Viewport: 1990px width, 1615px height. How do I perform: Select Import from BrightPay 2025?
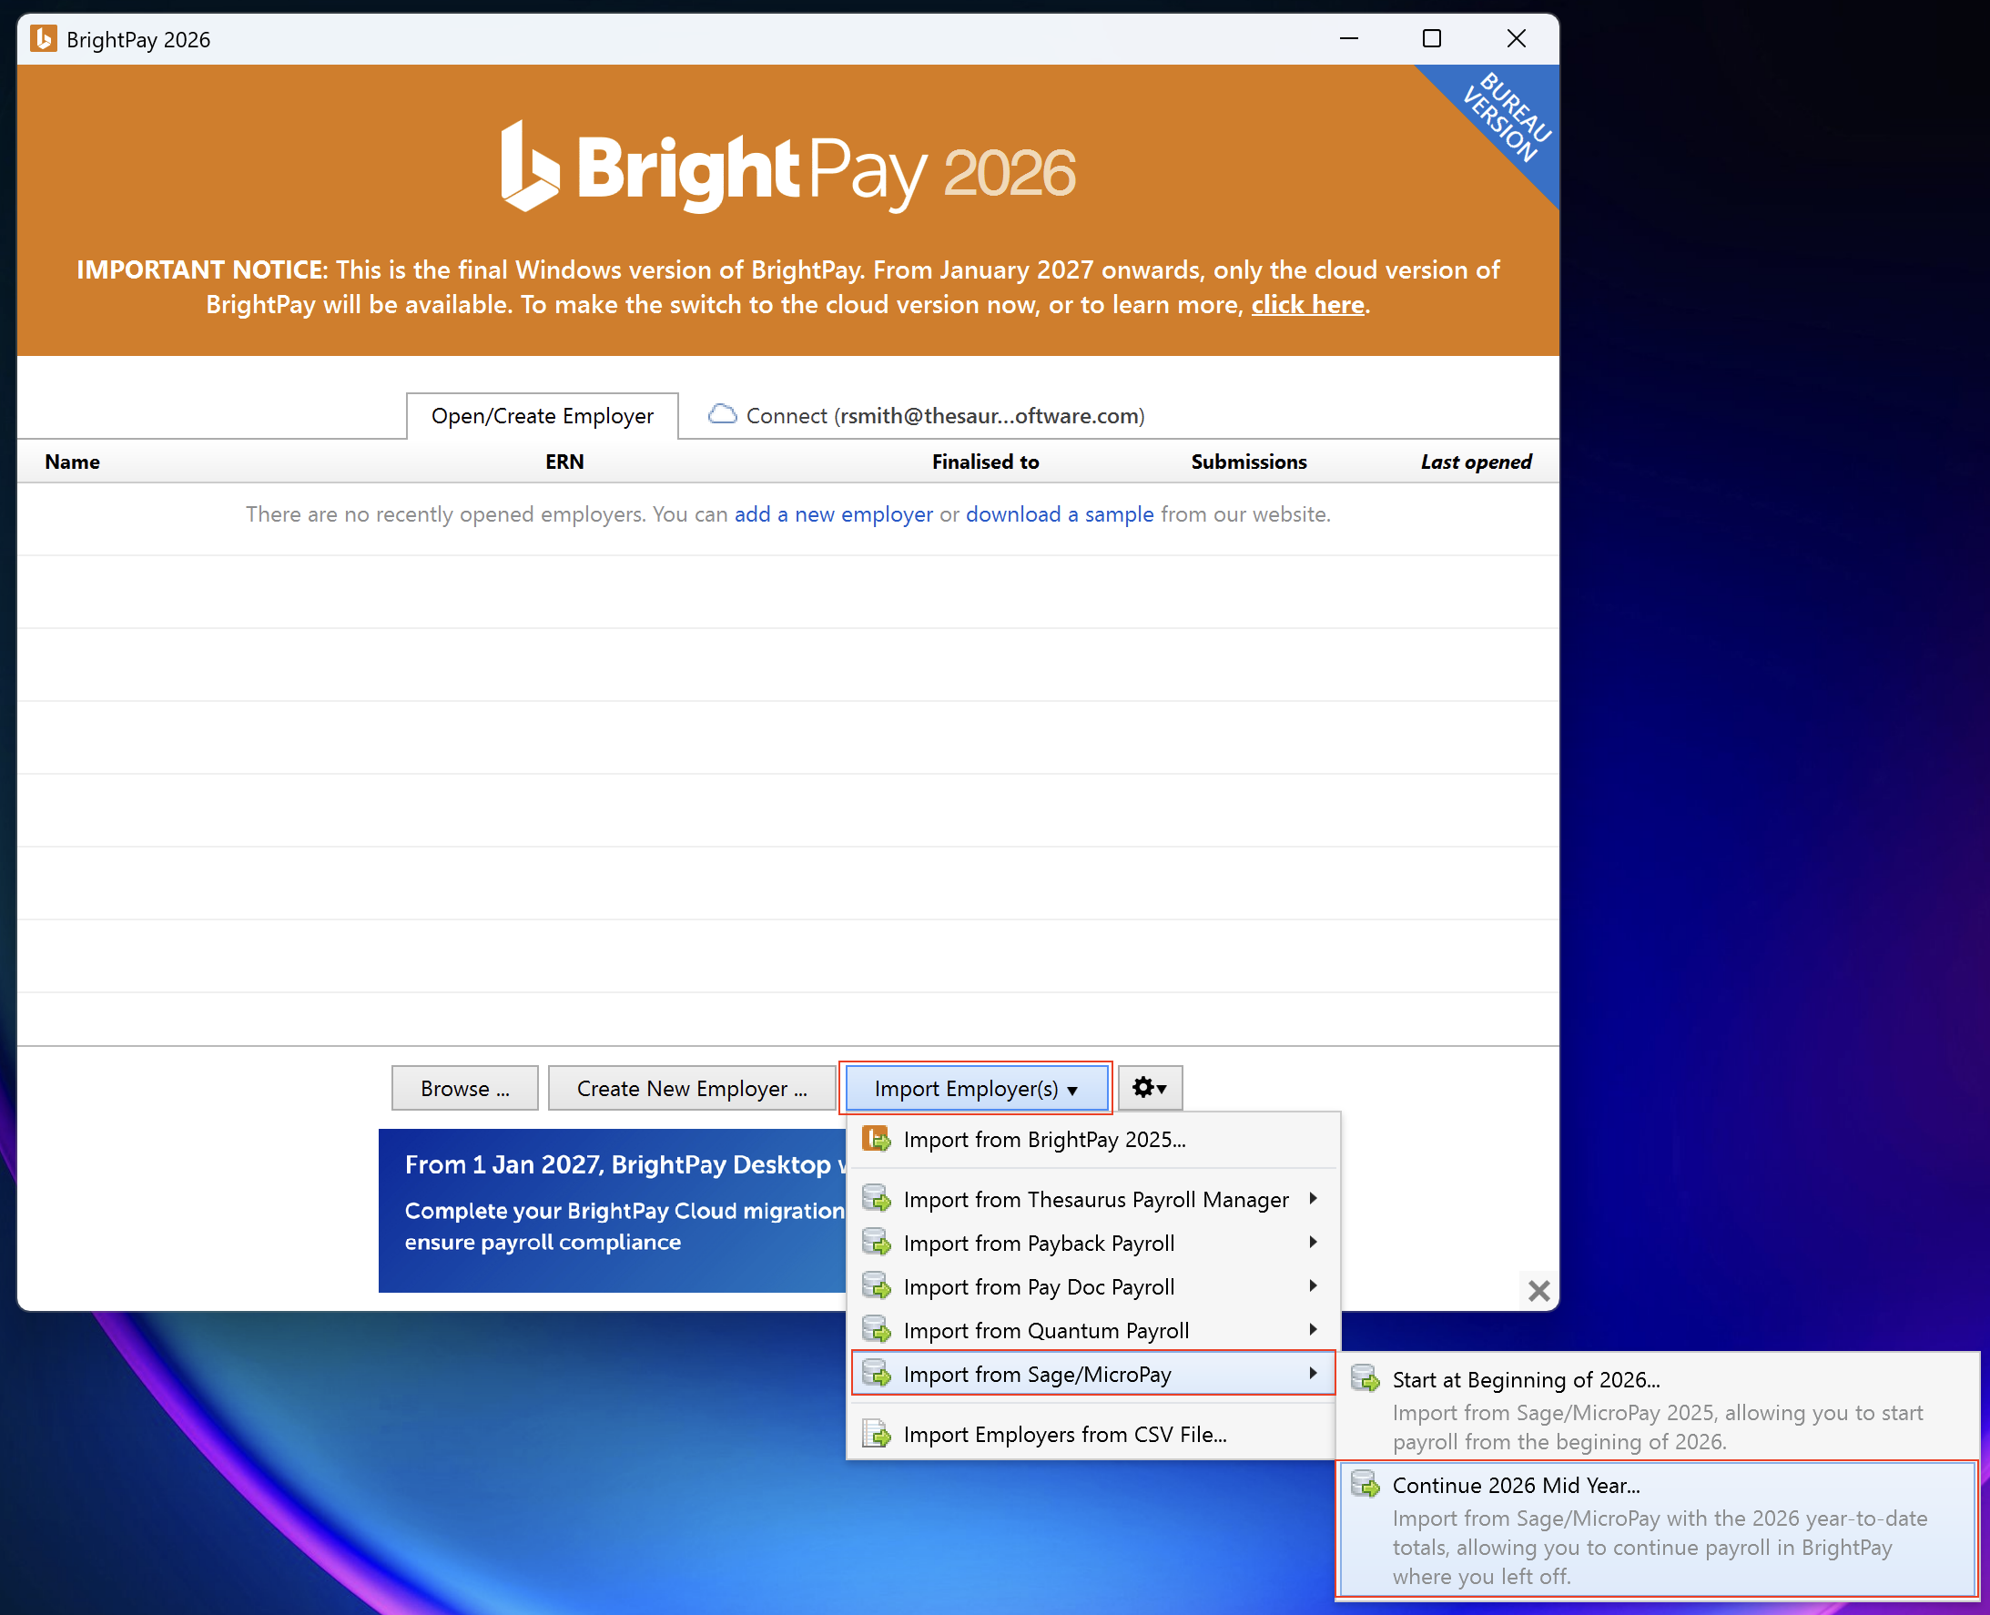coord(1093,1140)
